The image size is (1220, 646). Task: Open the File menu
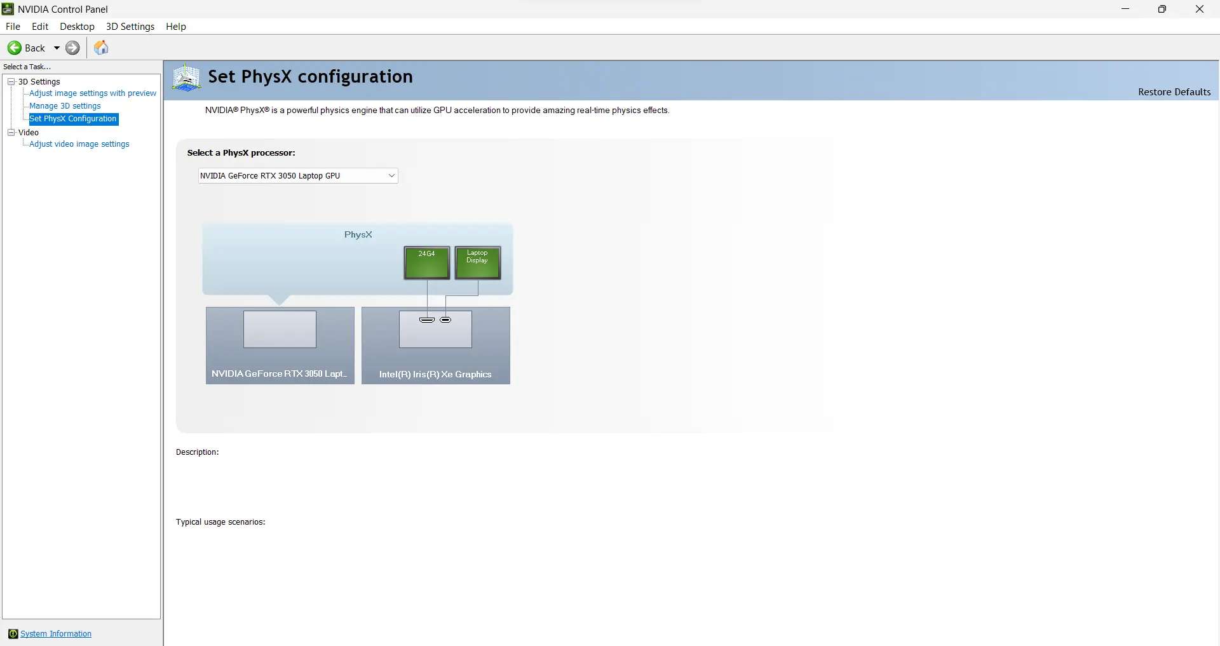coord(13,27)
